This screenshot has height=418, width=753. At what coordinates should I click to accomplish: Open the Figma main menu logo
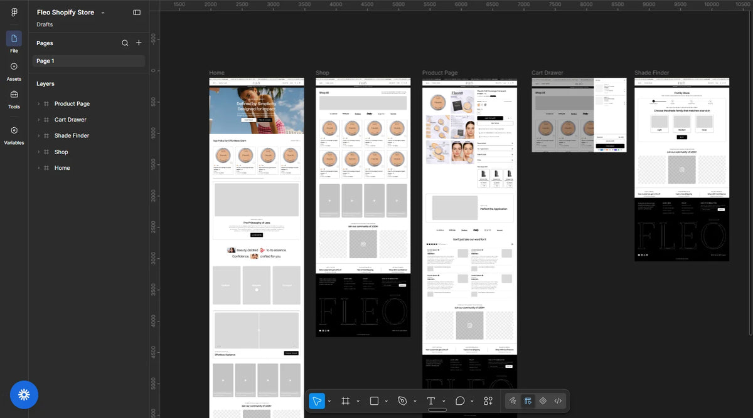point(14,13)
